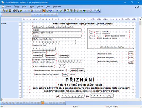
Task: Open a report file with folder icon
Action: pos(7,11)
